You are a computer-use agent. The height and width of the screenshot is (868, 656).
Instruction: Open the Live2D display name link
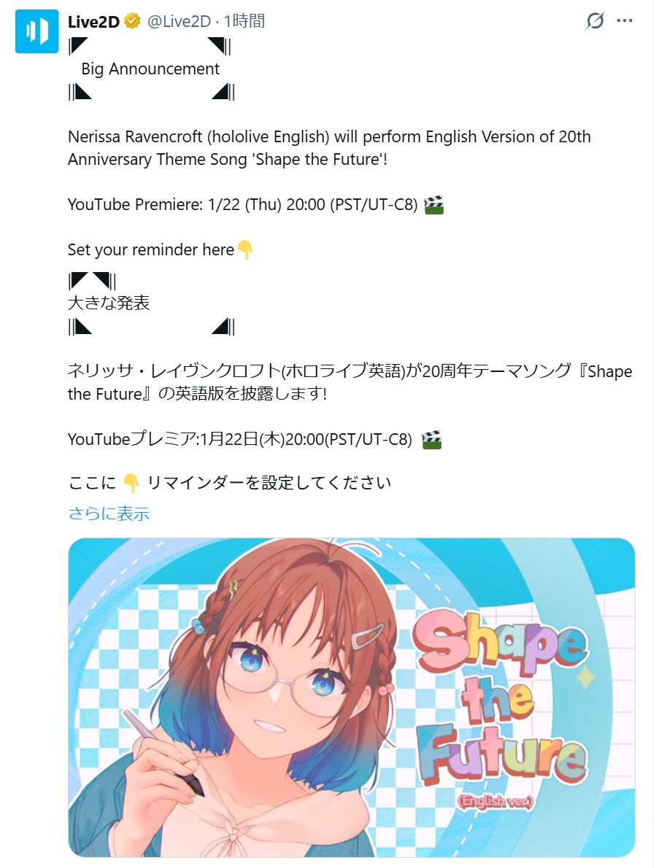93,22
